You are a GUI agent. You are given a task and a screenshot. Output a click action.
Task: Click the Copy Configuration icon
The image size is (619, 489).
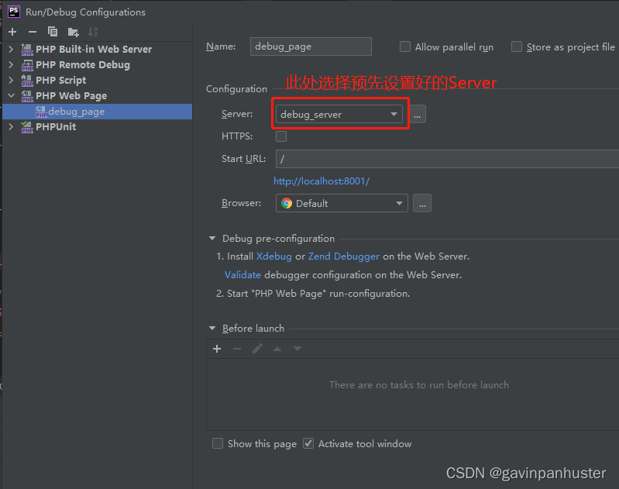(x=52, y=32)
